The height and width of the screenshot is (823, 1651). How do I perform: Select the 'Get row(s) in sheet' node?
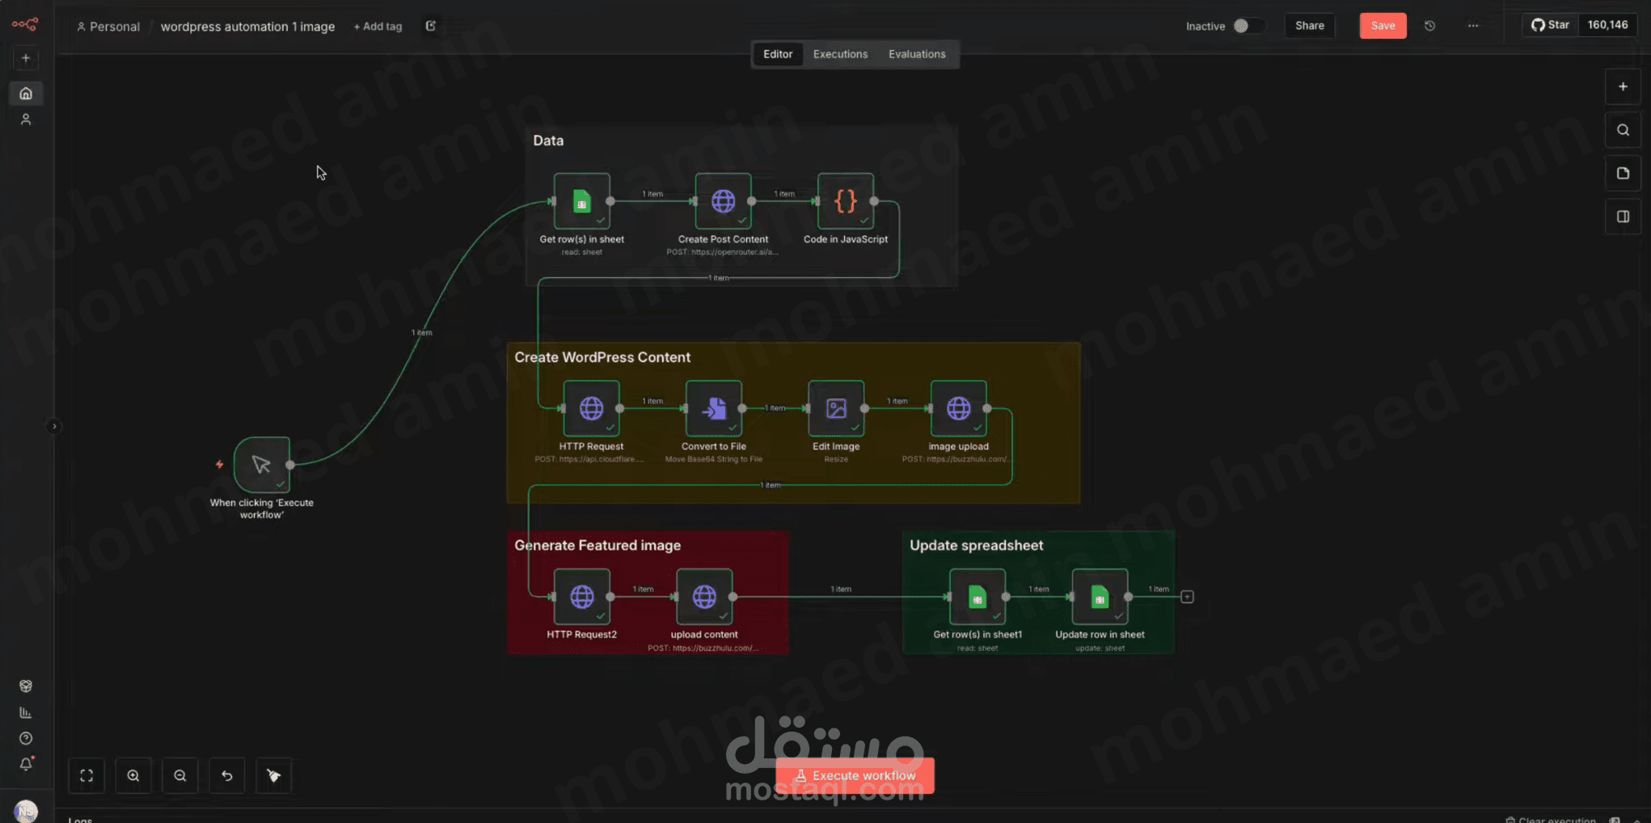[x=582, y=201]
